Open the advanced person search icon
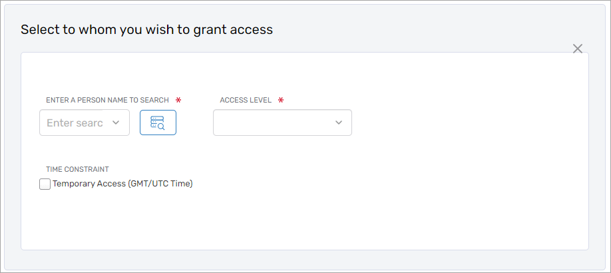 tap(158, 123)
